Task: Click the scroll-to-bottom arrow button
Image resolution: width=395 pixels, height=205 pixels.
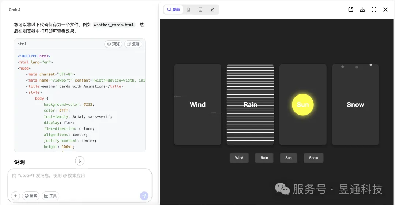Action: pyautogui.click(x=80, y=161)
